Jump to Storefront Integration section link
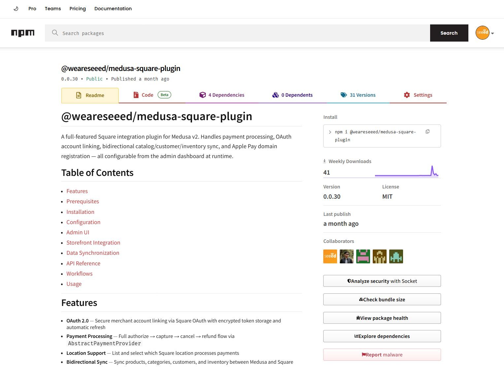 pos(93,243)
